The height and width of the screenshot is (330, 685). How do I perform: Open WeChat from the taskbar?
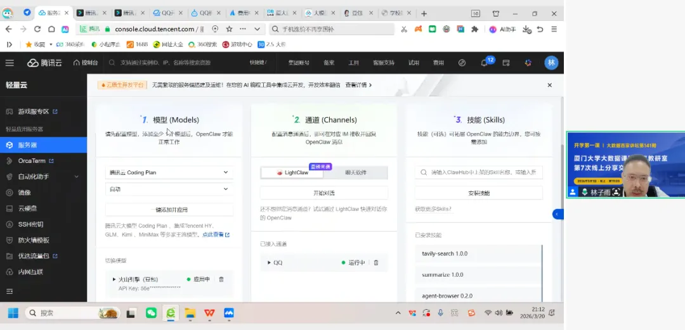[x=151, y=313]
